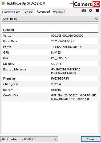Click the Config File row label
This screenshot has width=101, height=143.
pos(11,95)
